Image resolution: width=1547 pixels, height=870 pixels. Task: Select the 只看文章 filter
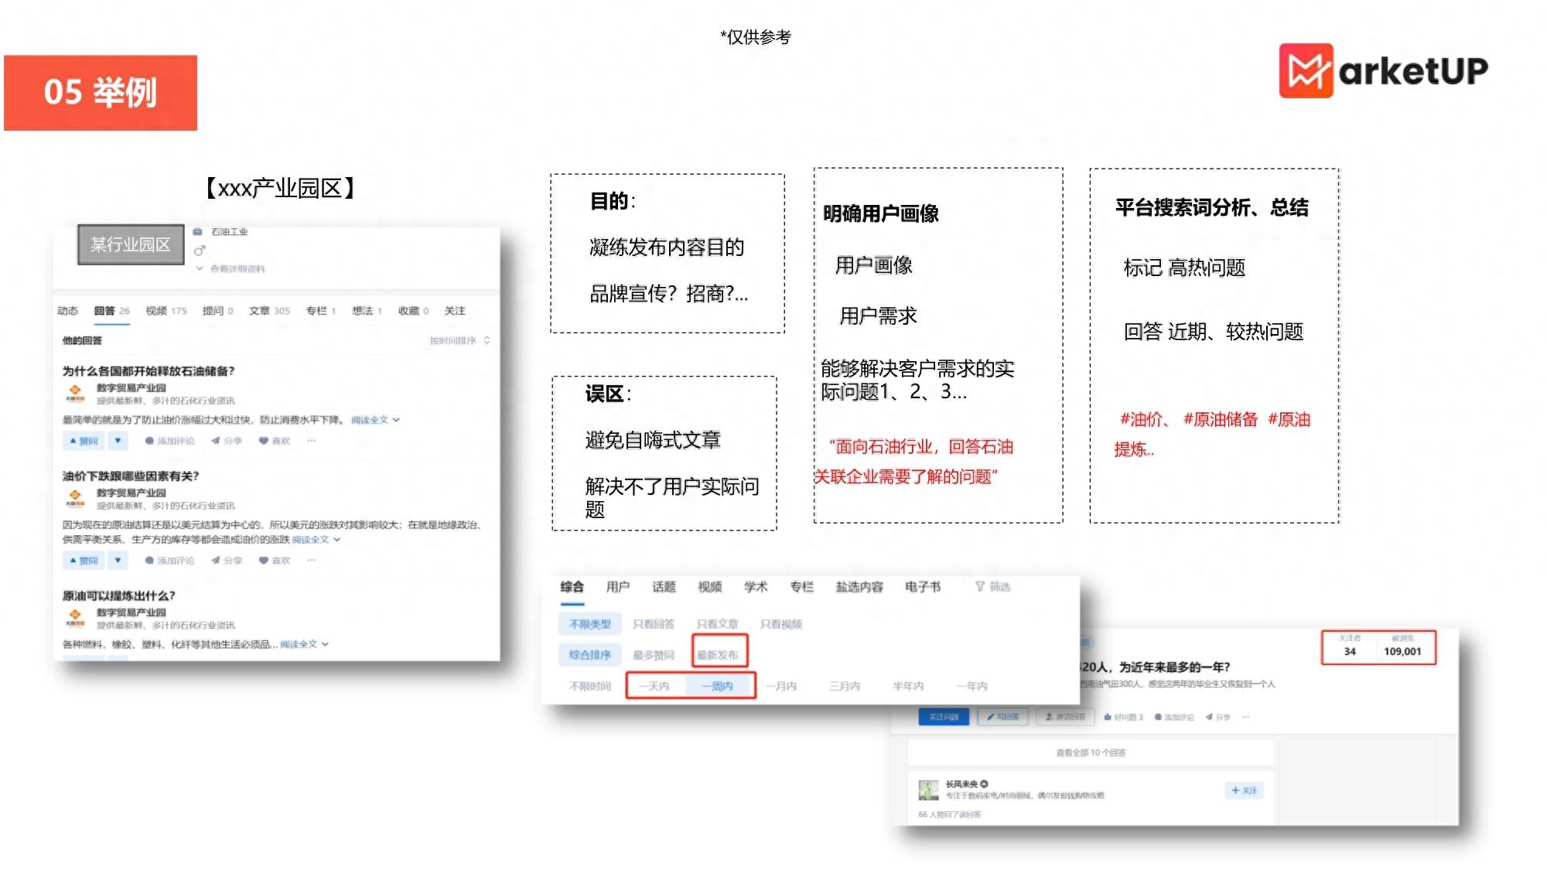[717, 624]
